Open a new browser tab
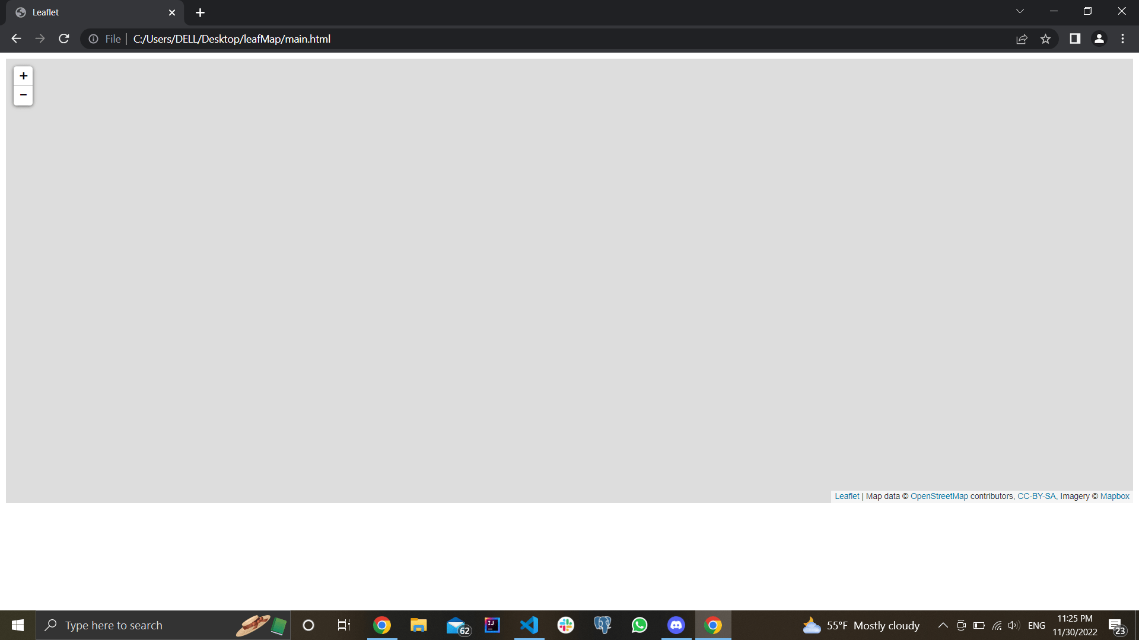 click(200, 12)
